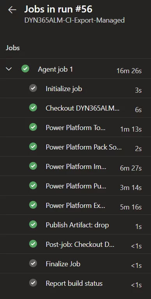The height and width of the screenshot is (299, 151).
Task: Click the gray check icon beside Initialize job
Action: point(33,88)
